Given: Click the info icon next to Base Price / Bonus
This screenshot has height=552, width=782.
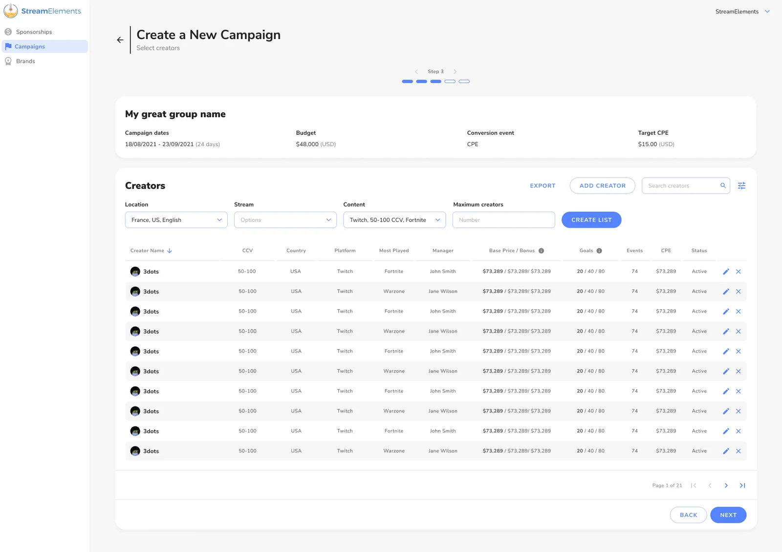Looking at the screenshot, I should [x=541, y=251].
